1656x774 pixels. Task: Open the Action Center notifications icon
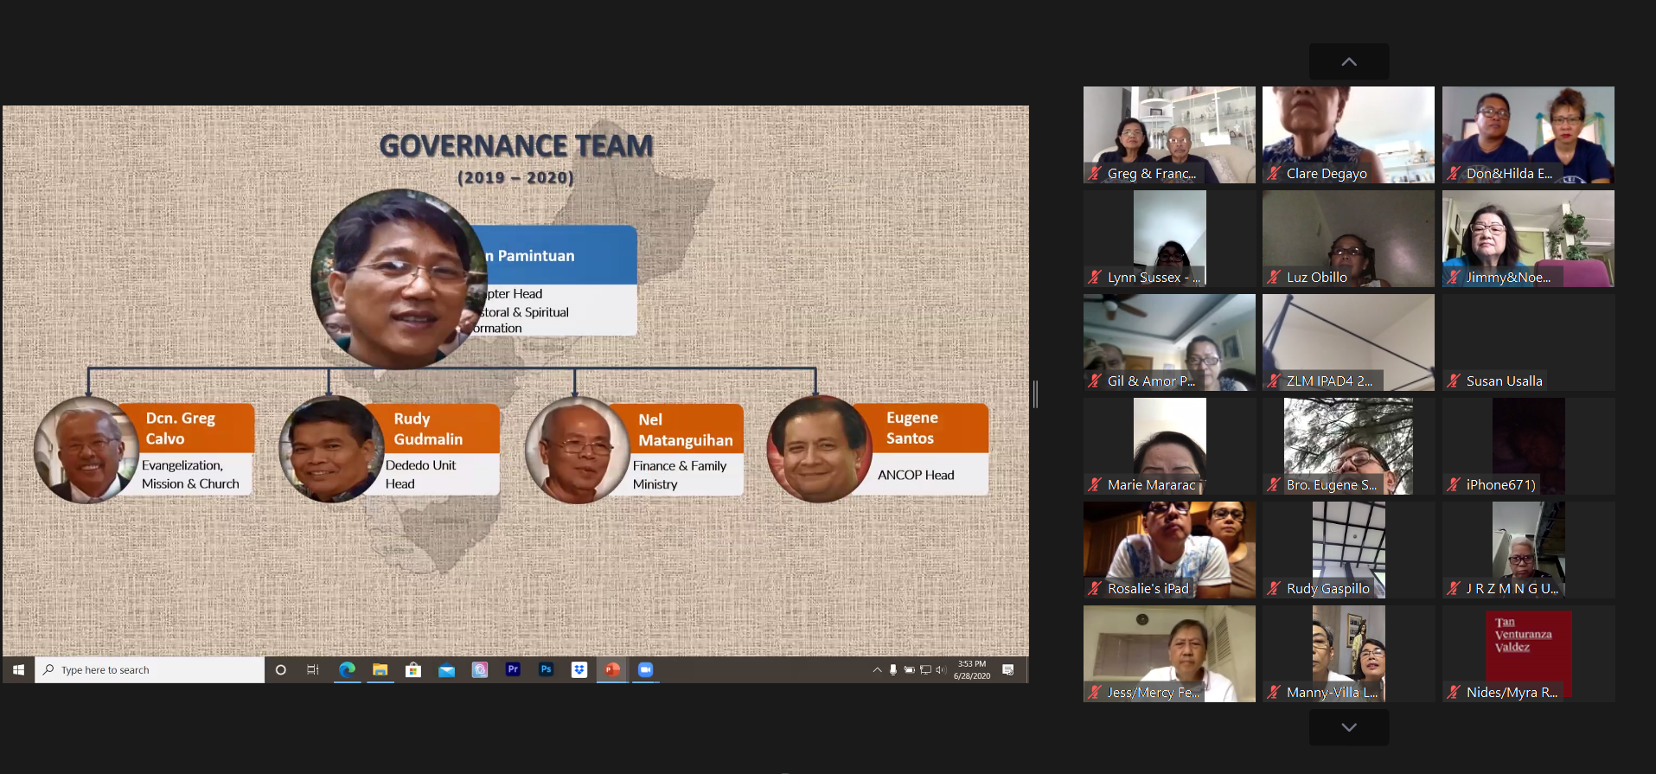click(1008, 670)
